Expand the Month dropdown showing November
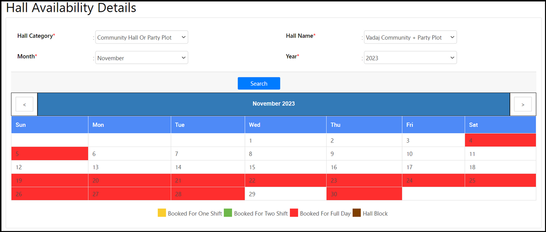 (x=142, y=58)
